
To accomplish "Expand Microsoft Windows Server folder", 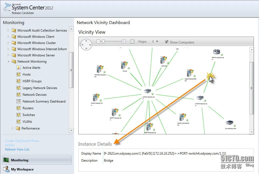I will tap(8, 55).
